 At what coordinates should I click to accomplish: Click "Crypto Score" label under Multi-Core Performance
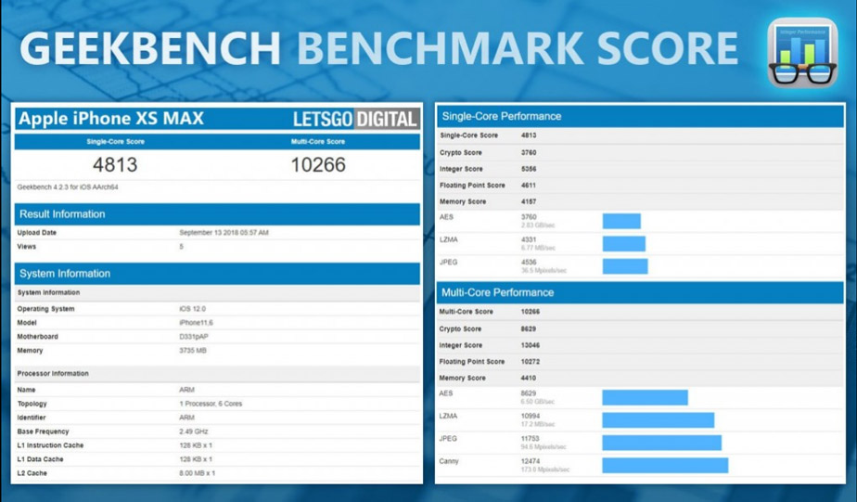(x=460, y=329)
